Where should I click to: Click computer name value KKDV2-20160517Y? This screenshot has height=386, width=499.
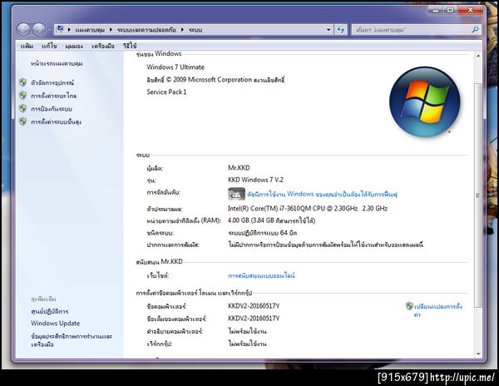254,306
